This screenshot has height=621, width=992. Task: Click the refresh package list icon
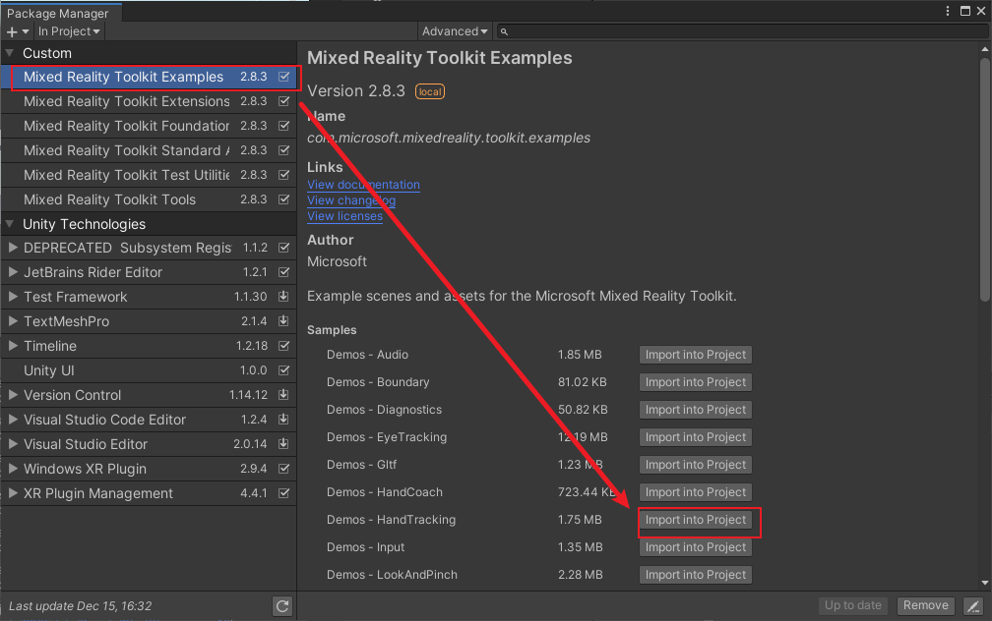click(x=282, y=606)
